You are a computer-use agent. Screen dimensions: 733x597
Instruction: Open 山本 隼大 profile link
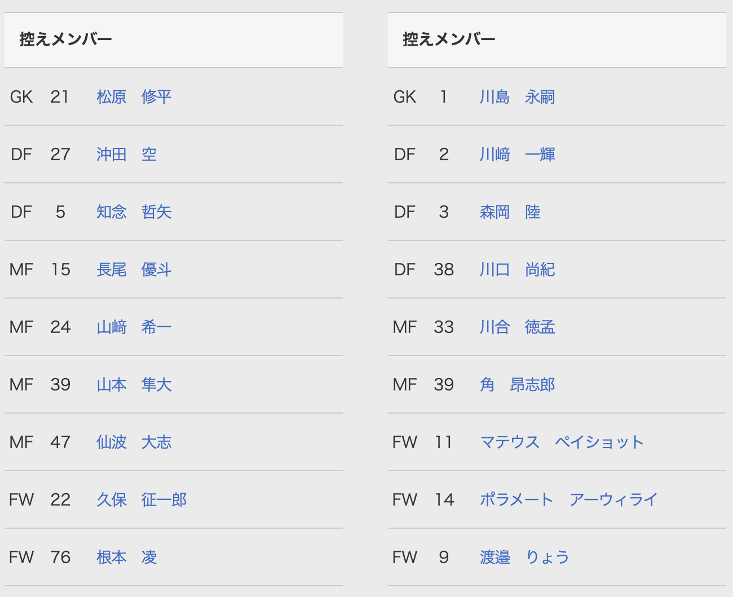pos(134,385)
